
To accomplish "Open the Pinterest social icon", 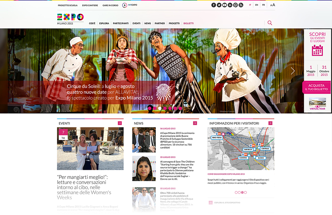I will click(x=235, y=5).
